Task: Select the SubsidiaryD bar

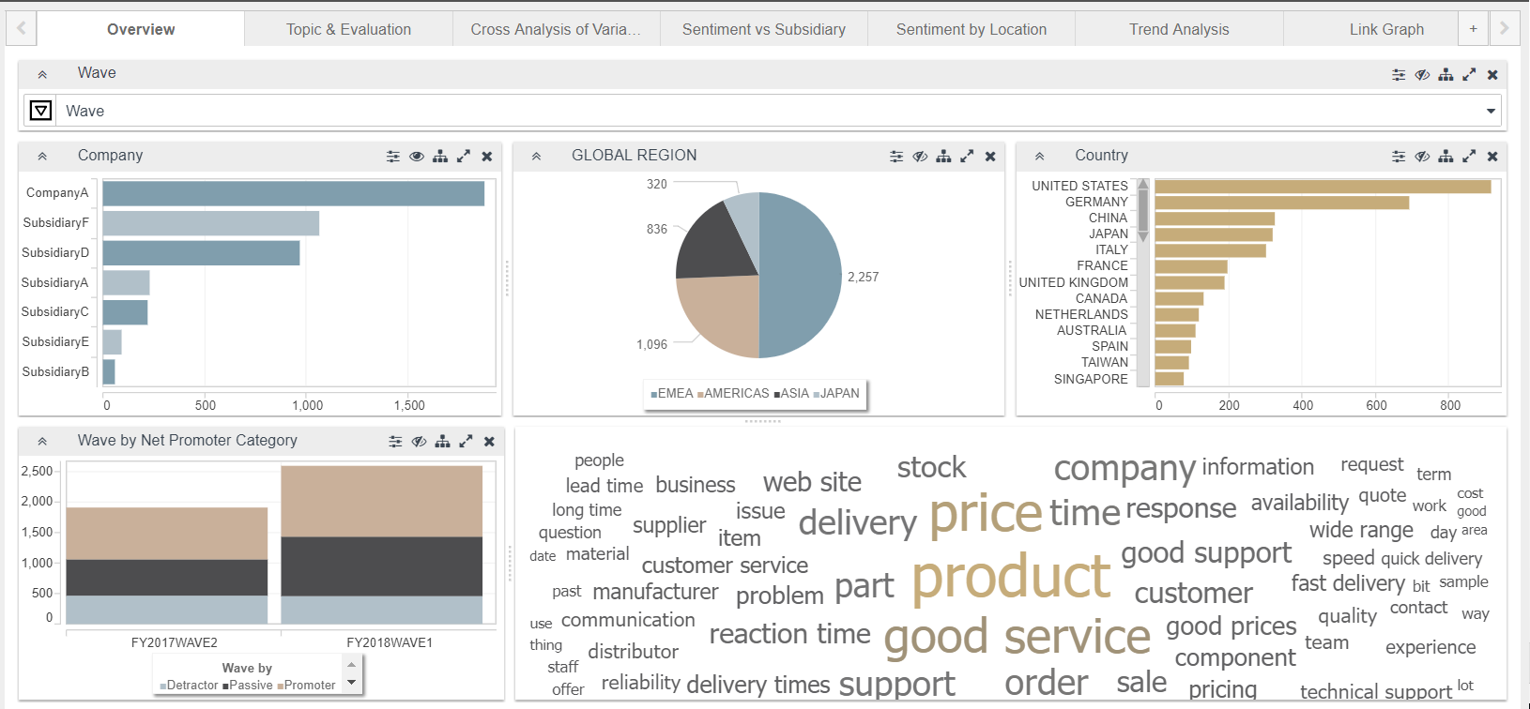Action: coord(202,253)
